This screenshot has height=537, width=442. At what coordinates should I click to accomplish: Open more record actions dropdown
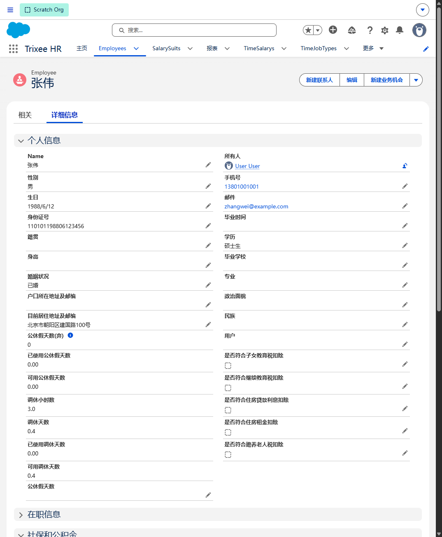pos(416,80)
